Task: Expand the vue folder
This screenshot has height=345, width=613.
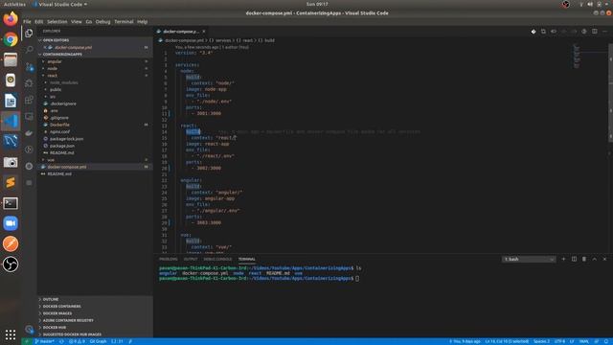Action: 95,160
